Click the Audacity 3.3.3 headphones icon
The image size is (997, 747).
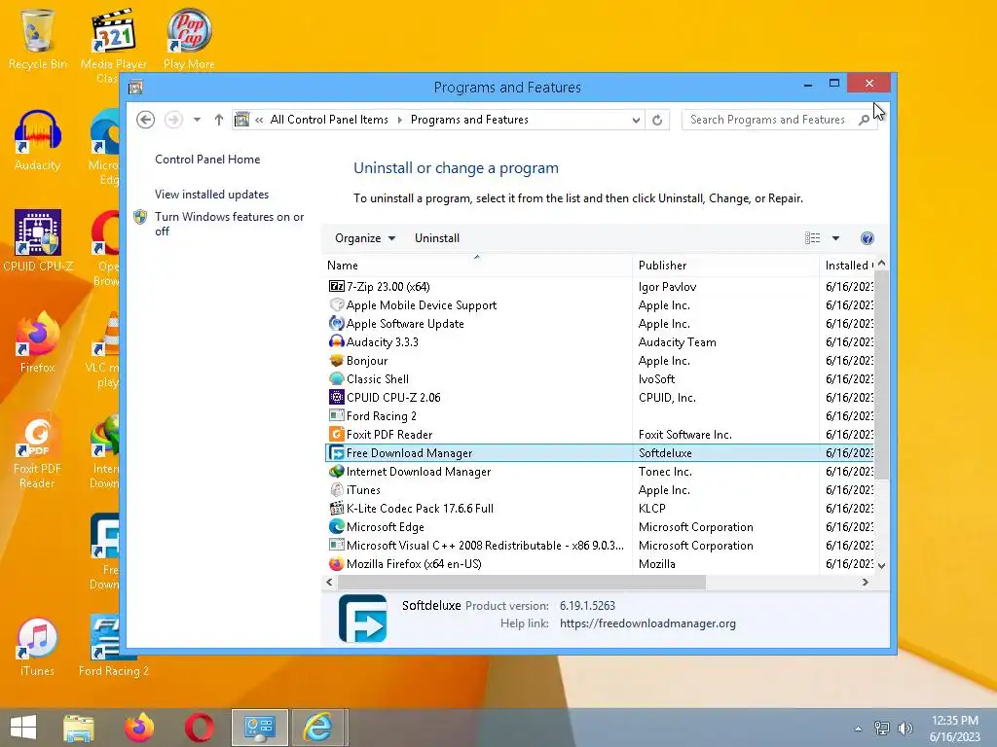click(x=336, y=341)
